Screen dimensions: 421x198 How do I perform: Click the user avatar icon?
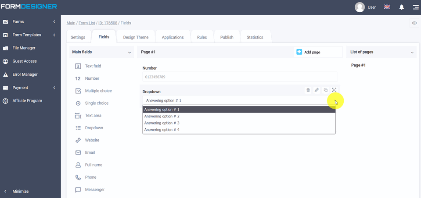360,7
